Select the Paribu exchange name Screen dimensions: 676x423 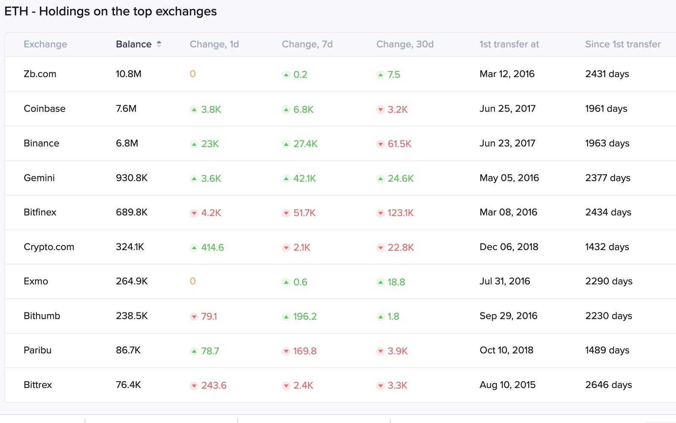click(38, 350)
